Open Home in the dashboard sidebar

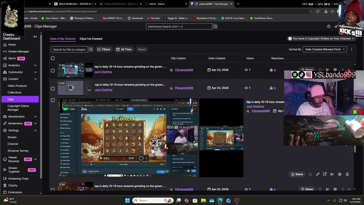tap(12, 45)
